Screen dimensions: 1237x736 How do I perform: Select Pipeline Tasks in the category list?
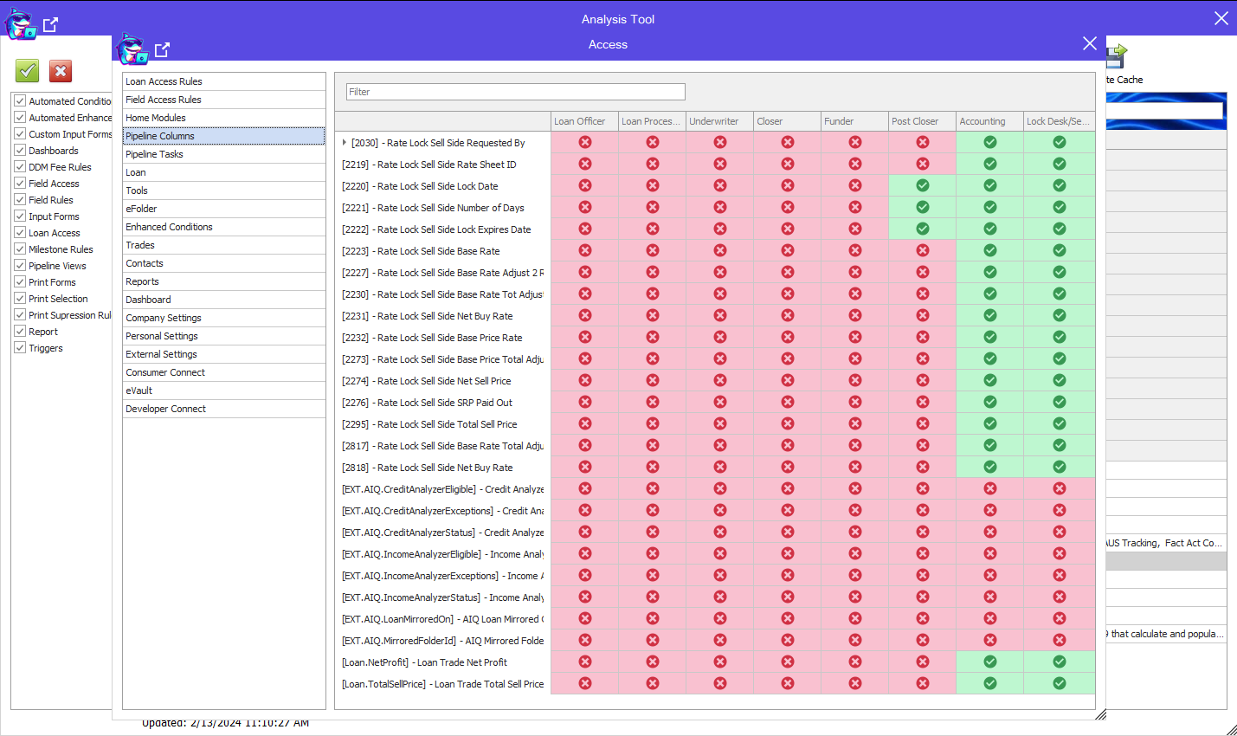(154, 154)
